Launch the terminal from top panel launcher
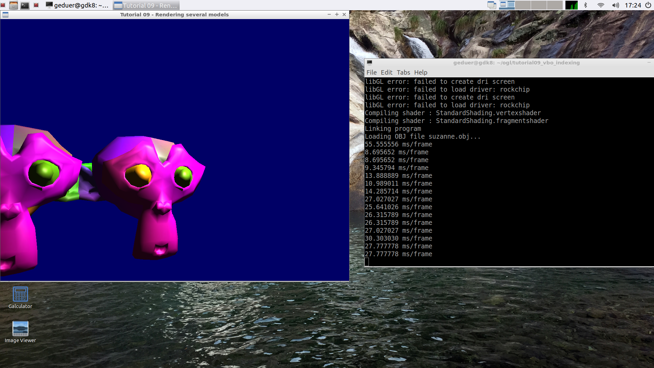Viewport: 654px width, 368px height. tap(25, 5)
